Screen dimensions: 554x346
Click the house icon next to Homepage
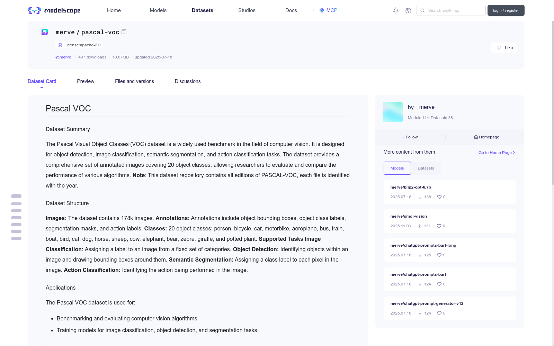[x=476, y=137]
